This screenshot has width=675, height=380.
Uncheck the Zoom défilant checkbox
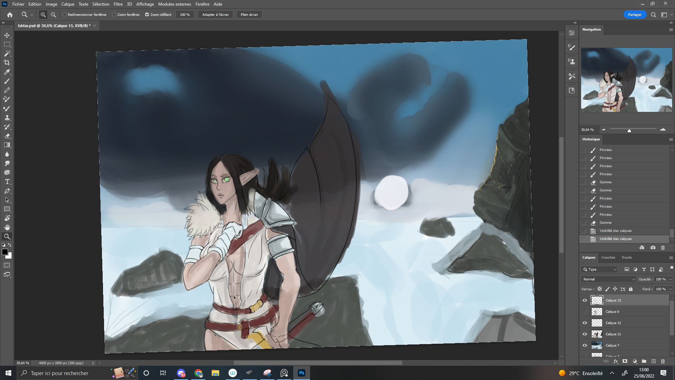pyautogui.click(x=147, y=15)
